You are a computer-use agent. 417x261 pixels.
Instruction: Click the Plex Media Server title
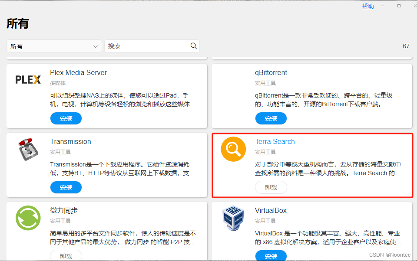click(78, 72)
